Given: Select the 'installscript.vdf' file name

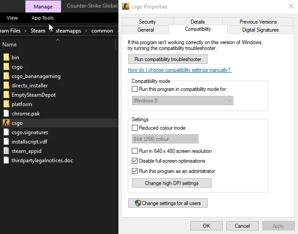Looking at the screenshot, I should (29, 142).
